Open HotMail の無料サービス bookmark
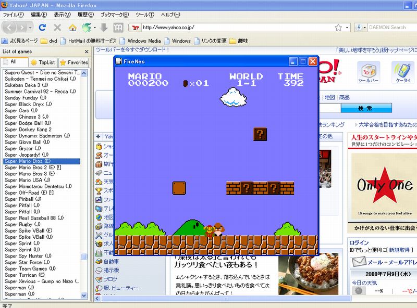Screen dimensions: 417x308 pos(89,41)
